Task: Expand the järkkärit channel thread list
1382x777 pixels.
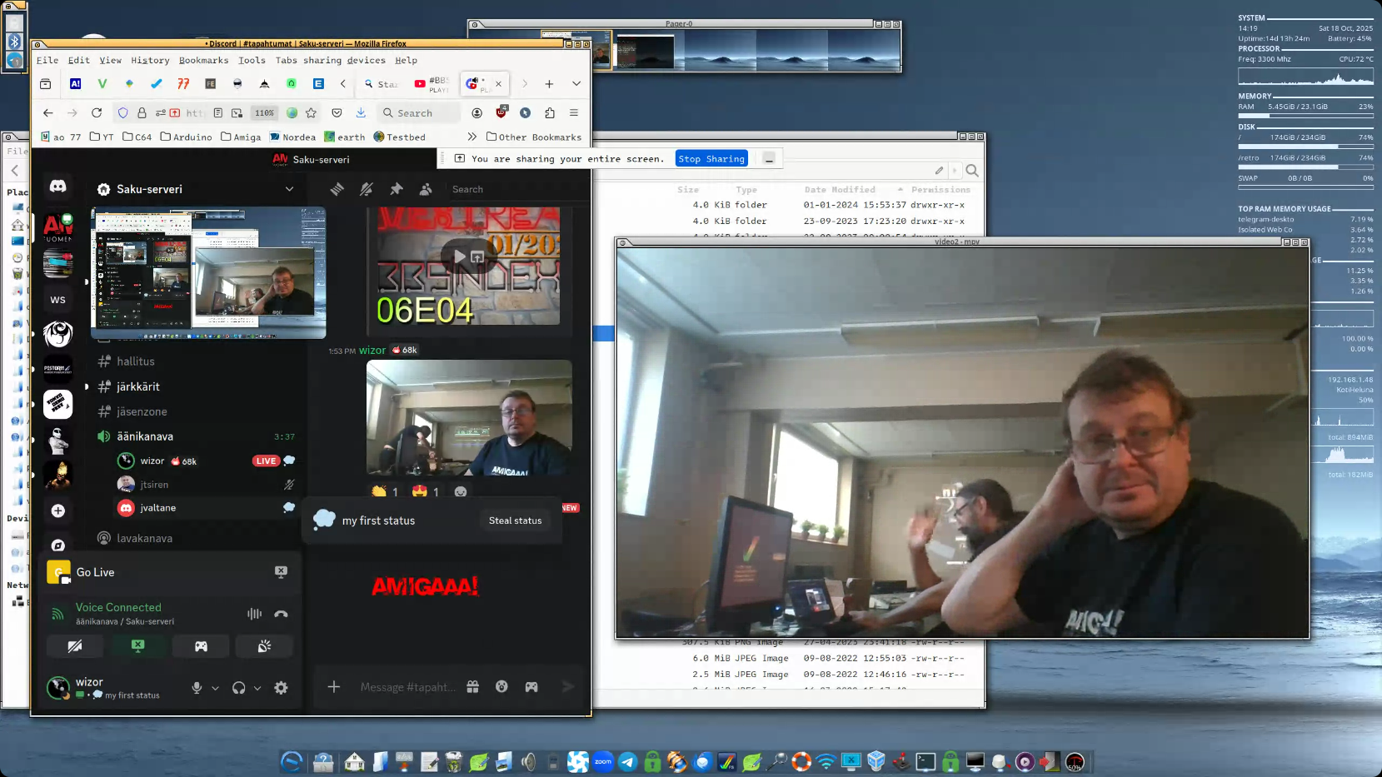Action: tap(87, 386)
